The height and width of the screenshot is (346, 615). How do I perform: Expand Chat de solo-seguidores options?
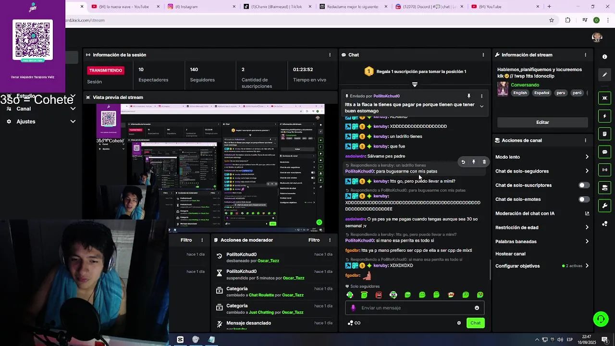point(587,171)
